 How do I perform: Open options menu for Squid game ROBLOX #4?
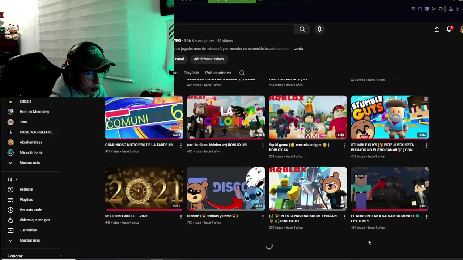point(345,146)
